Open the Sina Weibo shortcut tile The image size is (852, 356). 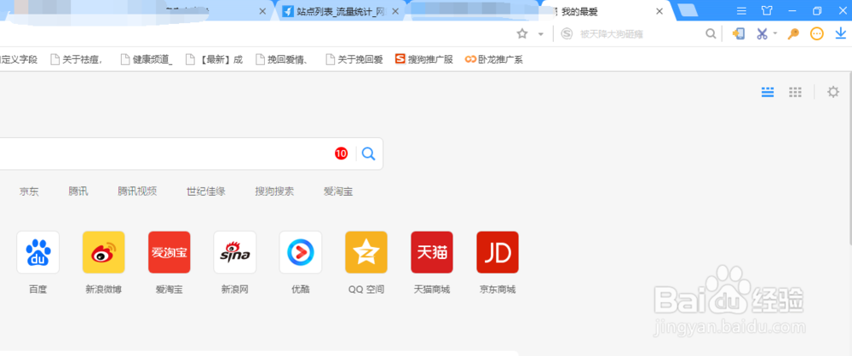point(104,252)
